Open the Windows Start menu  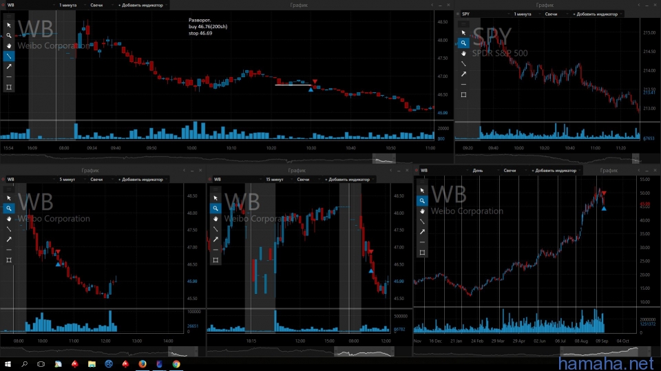(x=8, y=364)
